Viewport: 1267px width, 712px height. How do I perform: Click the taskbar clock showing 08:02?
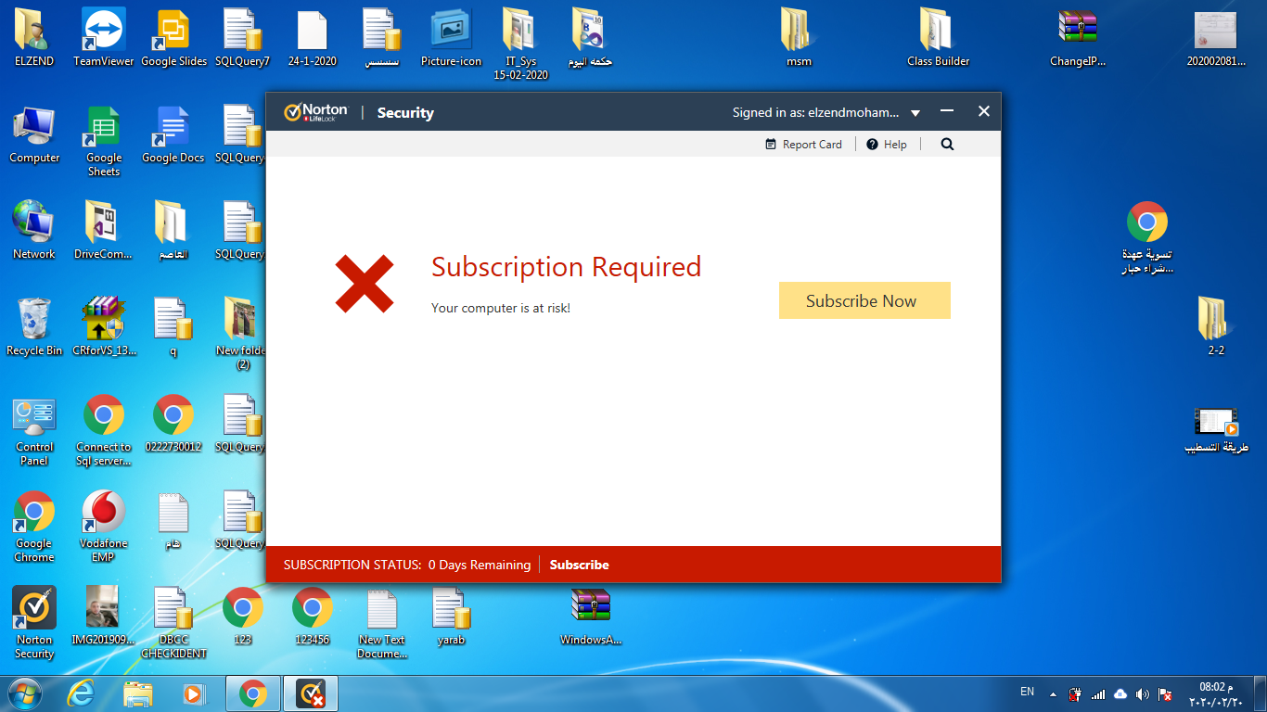(x=1214, y=694)
